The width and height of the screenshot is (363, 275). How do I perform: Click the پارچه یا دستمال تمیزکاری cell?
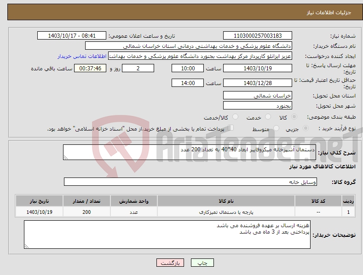[x=226, y=212]
